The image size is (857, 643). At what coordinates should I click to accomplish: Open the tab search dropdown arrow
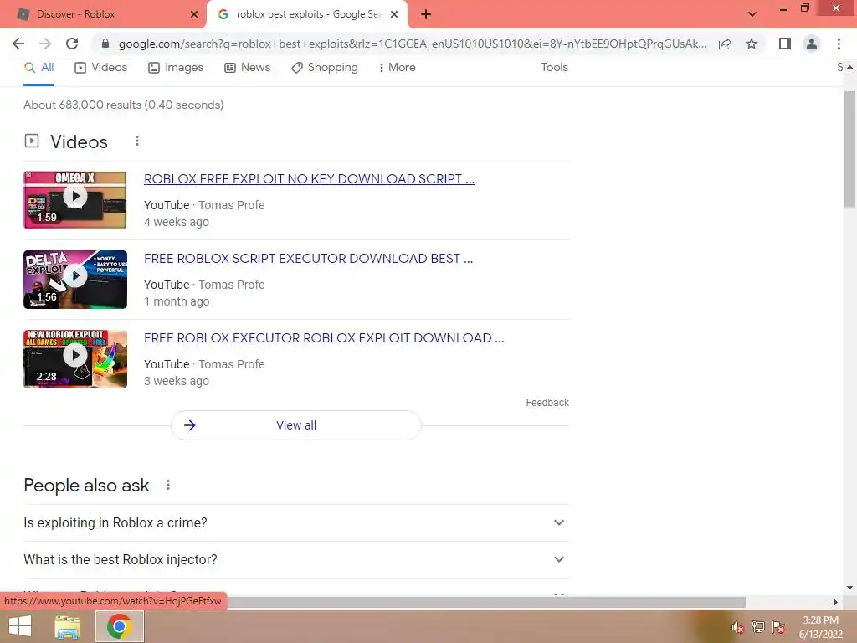tap(752, 14)
